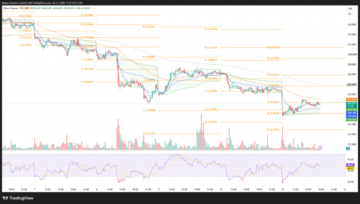Click the R2 (235553) pivot label
Image resolution: width=360 pixels, height=204 pixels.
point(149,27)
